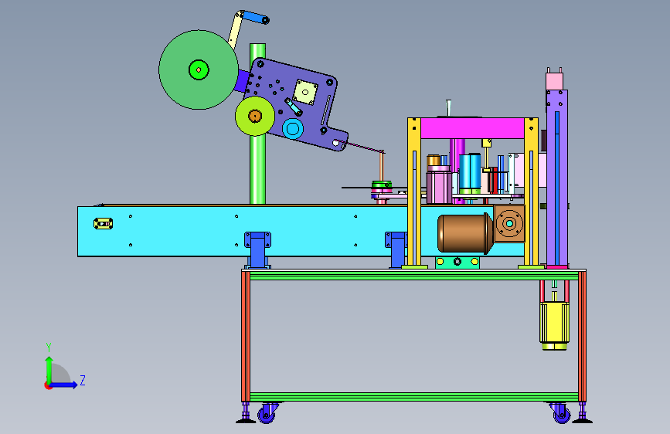The width and height of the screenshot is (670, 434).
Task: Click the green motor mount base plate
Action: coord(457,262)
